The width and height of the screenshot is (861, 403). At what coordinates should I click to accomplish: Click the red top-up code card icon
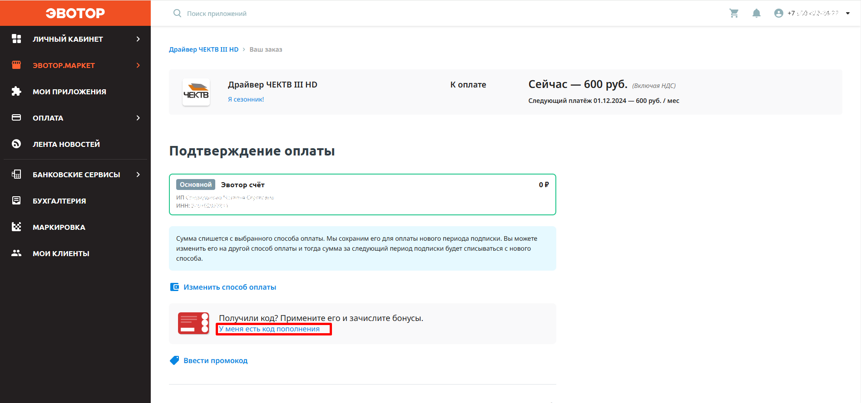click(193, 323)
